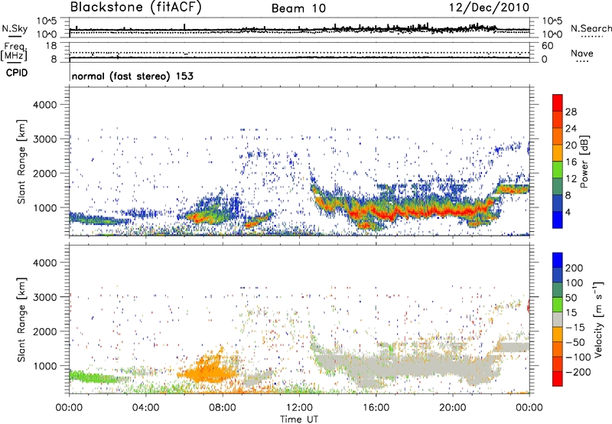
Task: Click the 'Nave' legend label
Action: coord(581,54)
